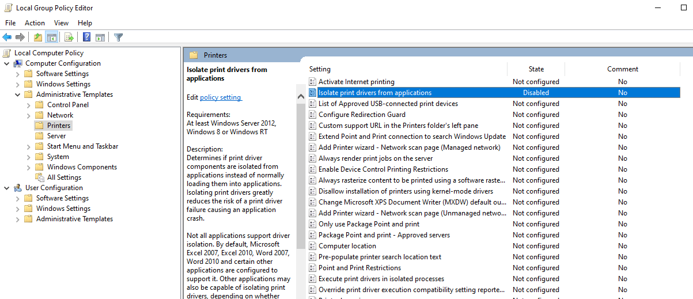This screenshot has height=299, width=693.
Task: Toggle Show/Hide Console Tree icon
Action: click(52, 37)
